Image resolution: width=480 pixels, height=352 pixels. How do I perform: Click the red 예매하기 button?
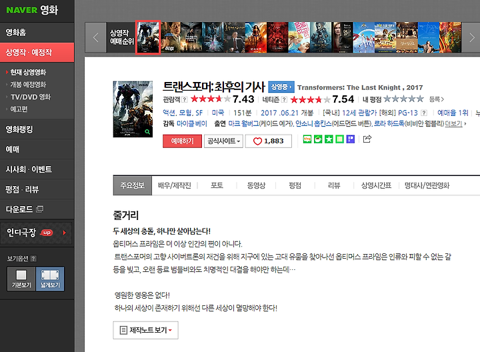[182, 141]
